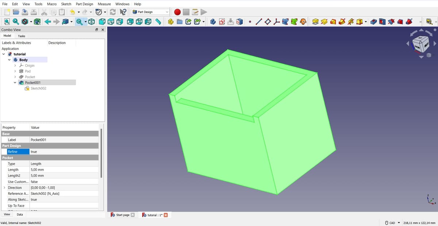Show hidden Part Design toolbar items
Viewport: 438px width, 226px height.
[420, 22]
